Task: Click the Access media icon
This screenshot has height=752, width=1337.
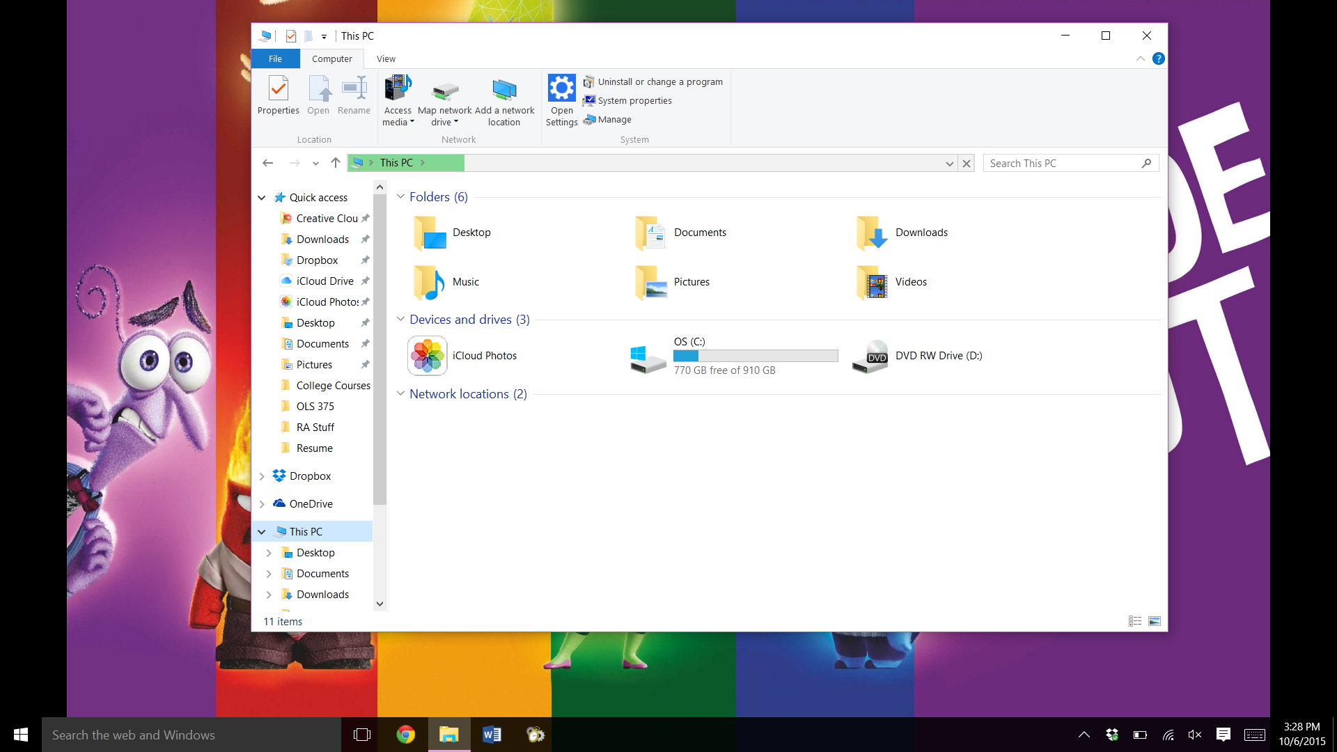Action: [398, 100]
